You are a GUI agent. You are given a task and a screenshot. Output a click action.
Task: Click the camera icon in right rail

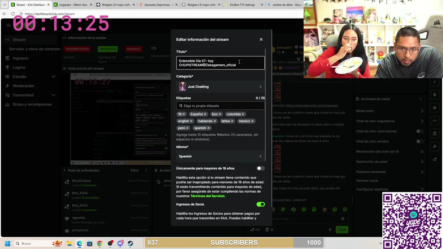[x=435, y=134]
